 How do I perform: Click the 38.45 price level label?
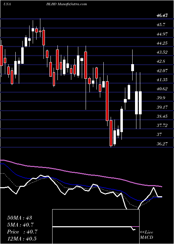coord(163,116)
